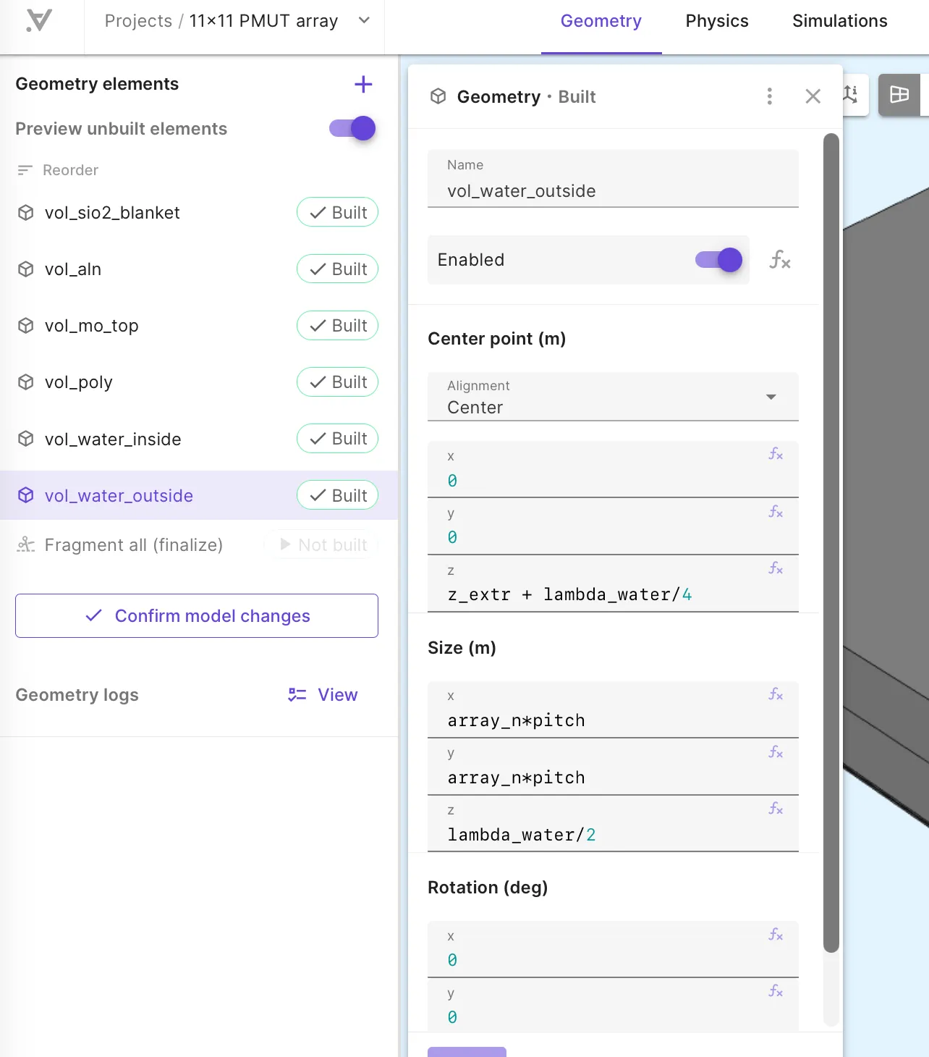Click the Built badge for vol_aln

pos(337,269)
